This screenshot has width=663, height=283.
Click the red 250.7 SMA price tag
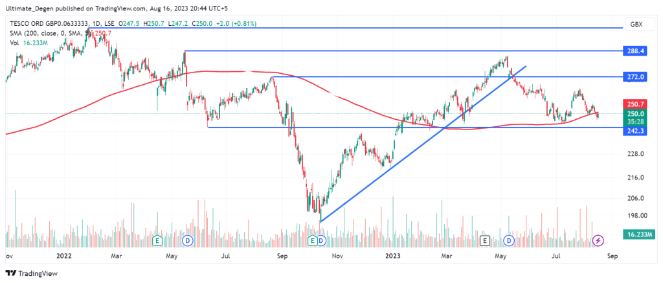(x=635, y=104)
